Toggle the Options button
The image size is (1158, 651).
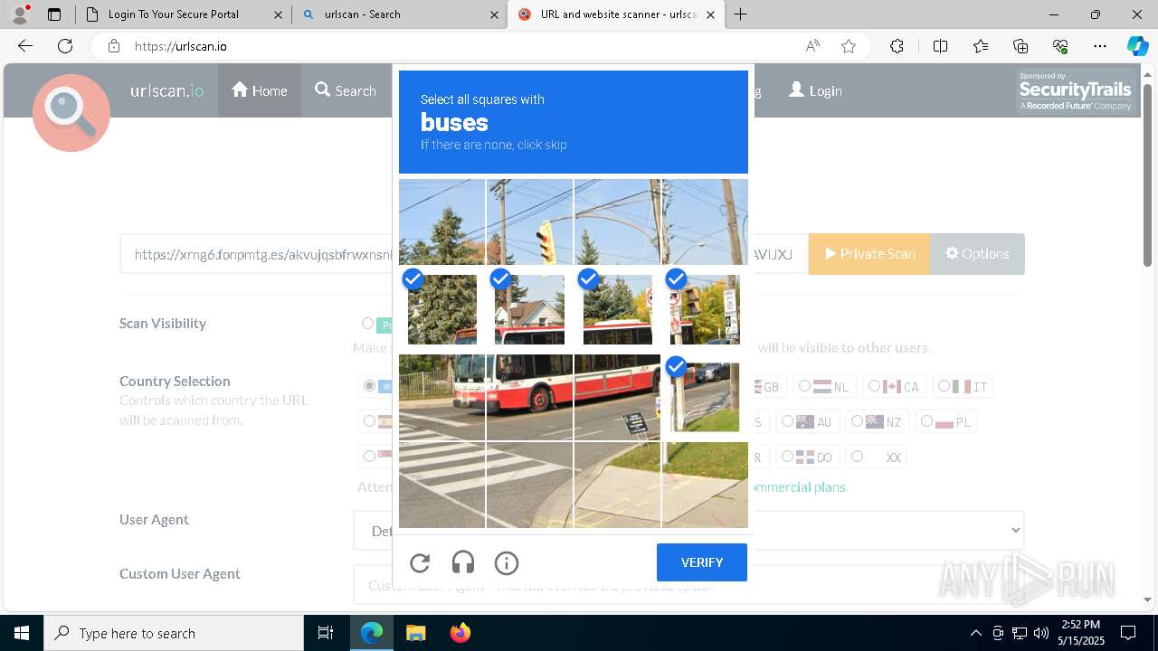click(x=977, y=254)
